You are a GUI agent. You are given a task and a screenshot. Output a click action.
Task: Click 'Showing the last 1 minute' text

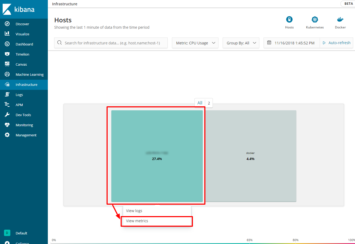pyautogui.click(x=102, y=27)
